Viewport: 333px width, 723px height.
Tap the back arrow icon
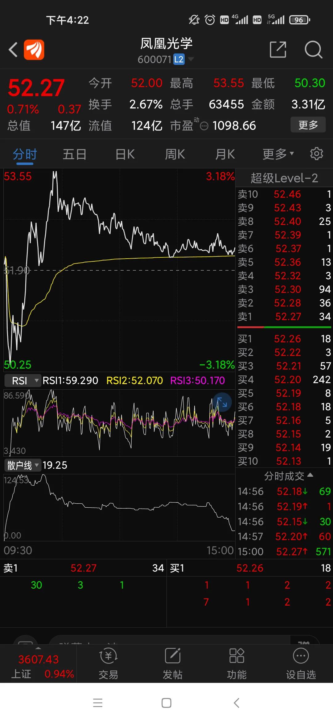(x=13, y=49)
